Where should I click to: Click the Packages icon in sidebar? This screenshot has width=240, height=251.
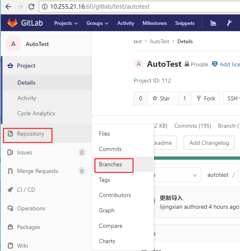point(10,227)
